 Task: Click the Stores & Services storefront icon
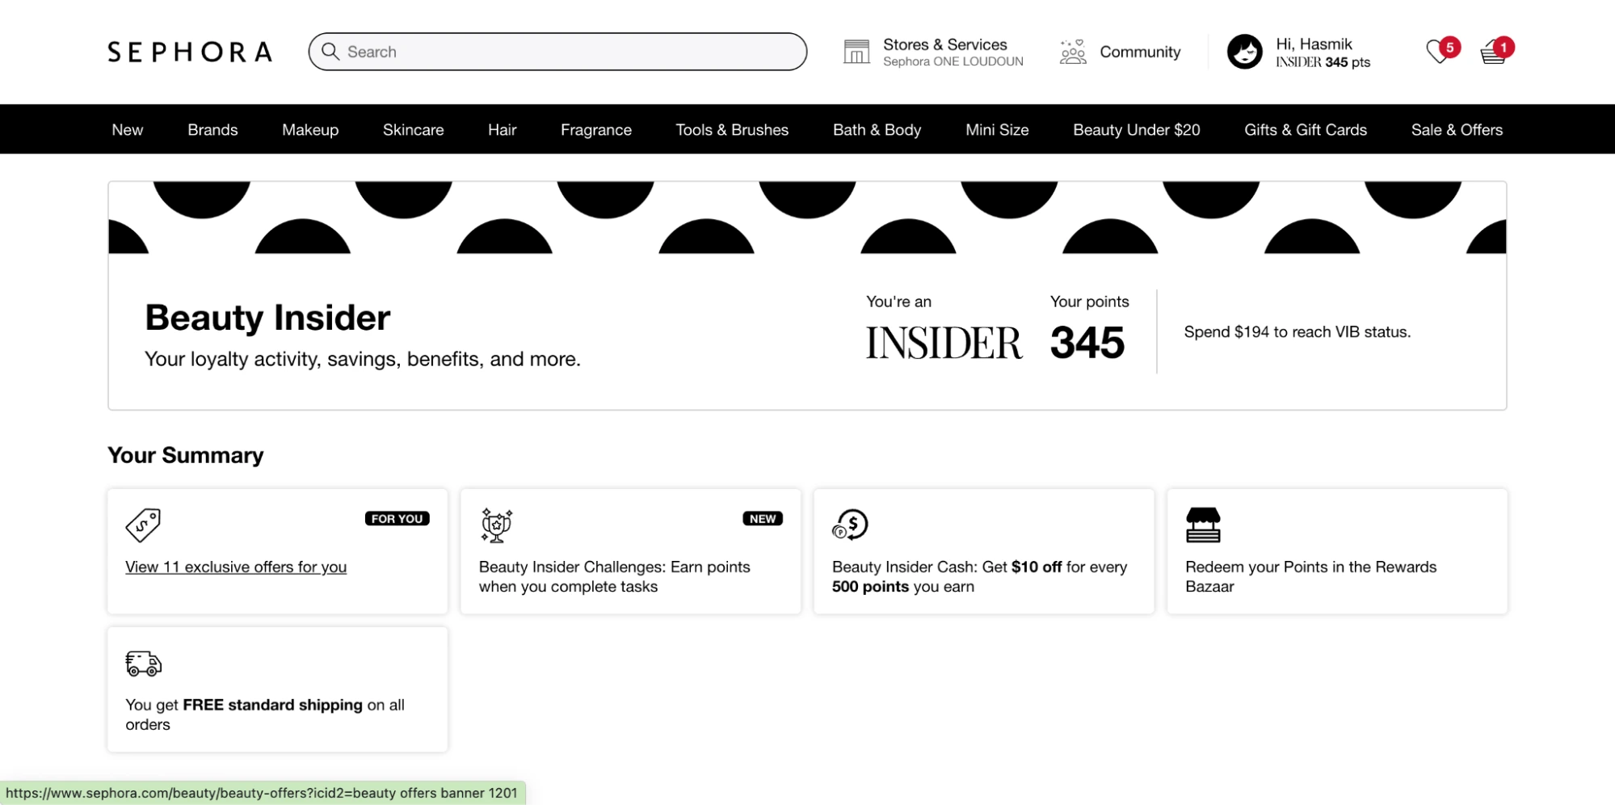coord(856,52)
